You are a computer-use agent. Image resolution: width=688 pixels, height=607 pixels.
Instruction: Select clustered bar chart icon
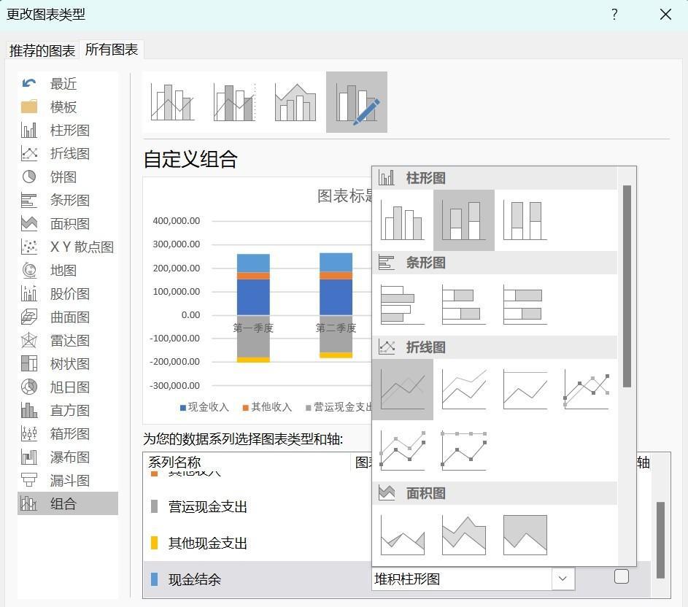[402, 305]
